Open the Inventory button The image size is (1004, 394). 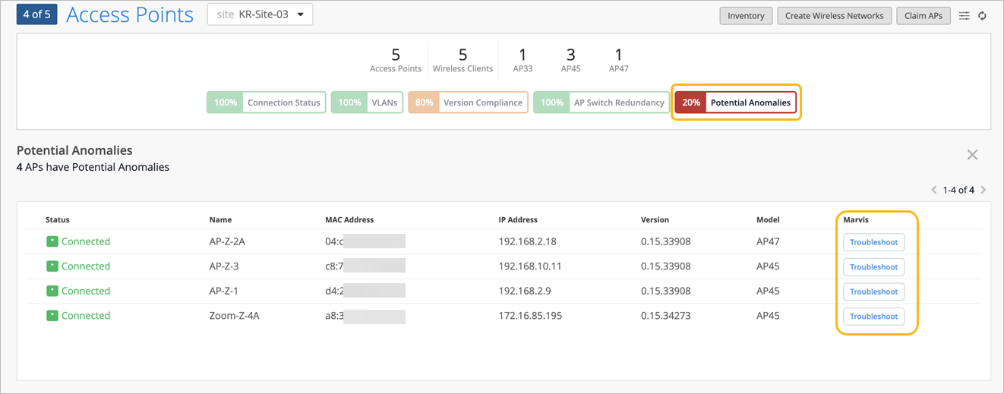(746, 16)
